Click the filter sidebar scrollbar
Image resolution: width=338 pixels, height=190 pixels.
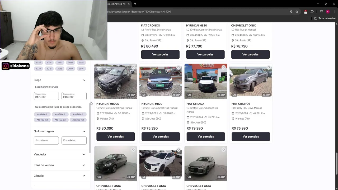coord(90,128)
